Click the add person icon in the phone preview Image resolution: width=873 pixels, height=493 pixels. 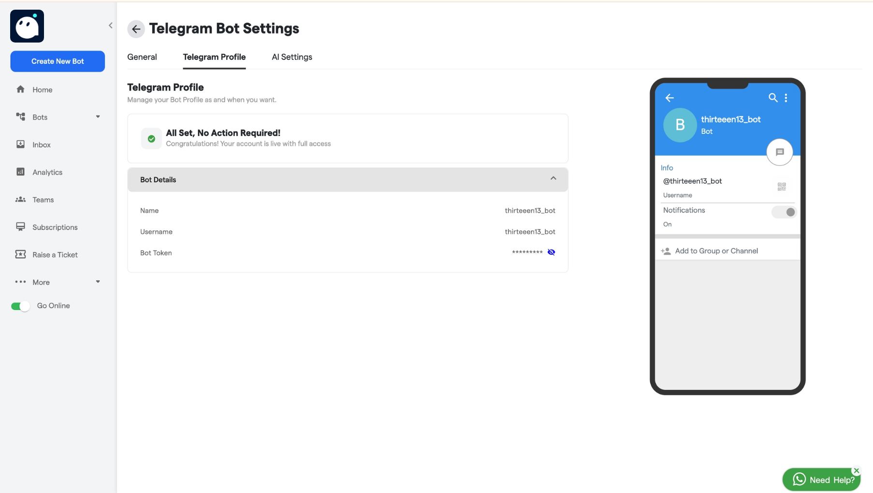click(x=666, y=251)
